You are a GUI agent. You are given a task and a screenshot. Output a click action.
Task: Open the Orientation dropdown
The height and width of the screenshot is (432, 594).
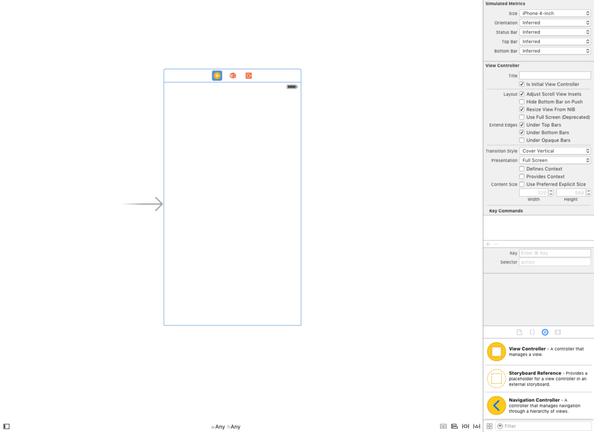555,23
